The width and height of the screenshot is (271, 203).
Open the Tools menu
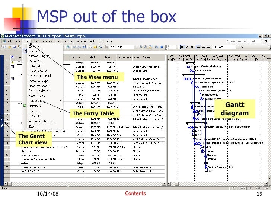[58, 41]
